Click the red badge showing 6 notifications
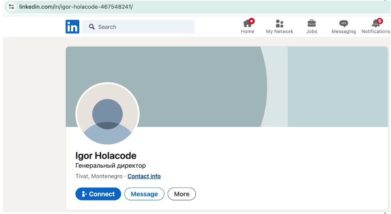Image resolution: width=391 pixels, height=214 pixels. (x=379, y=21)
